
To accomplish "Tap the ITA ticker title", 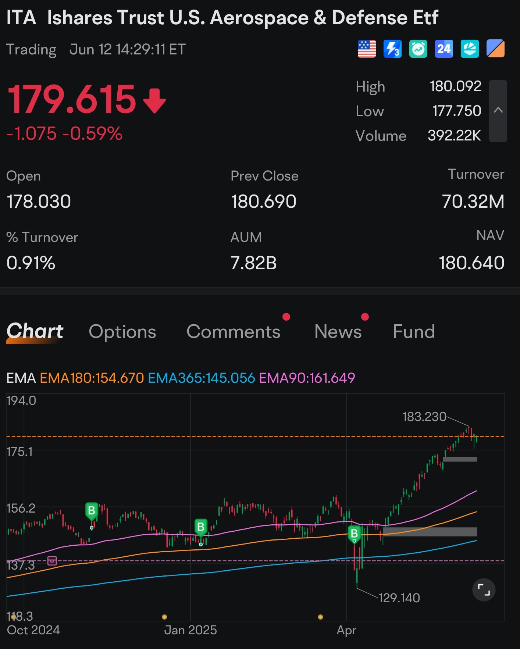I will [21, 18].
